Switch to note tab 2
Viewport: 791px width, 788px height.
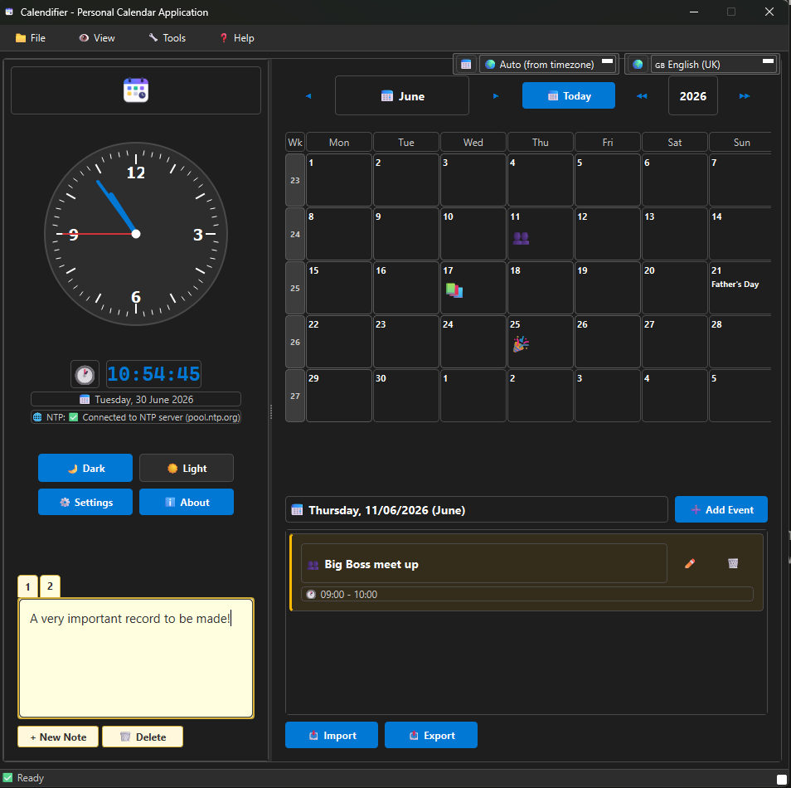[50, 586]
